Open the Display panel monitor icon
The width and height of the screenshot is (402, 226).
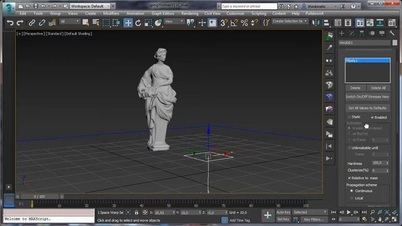(x=382, y=33)
